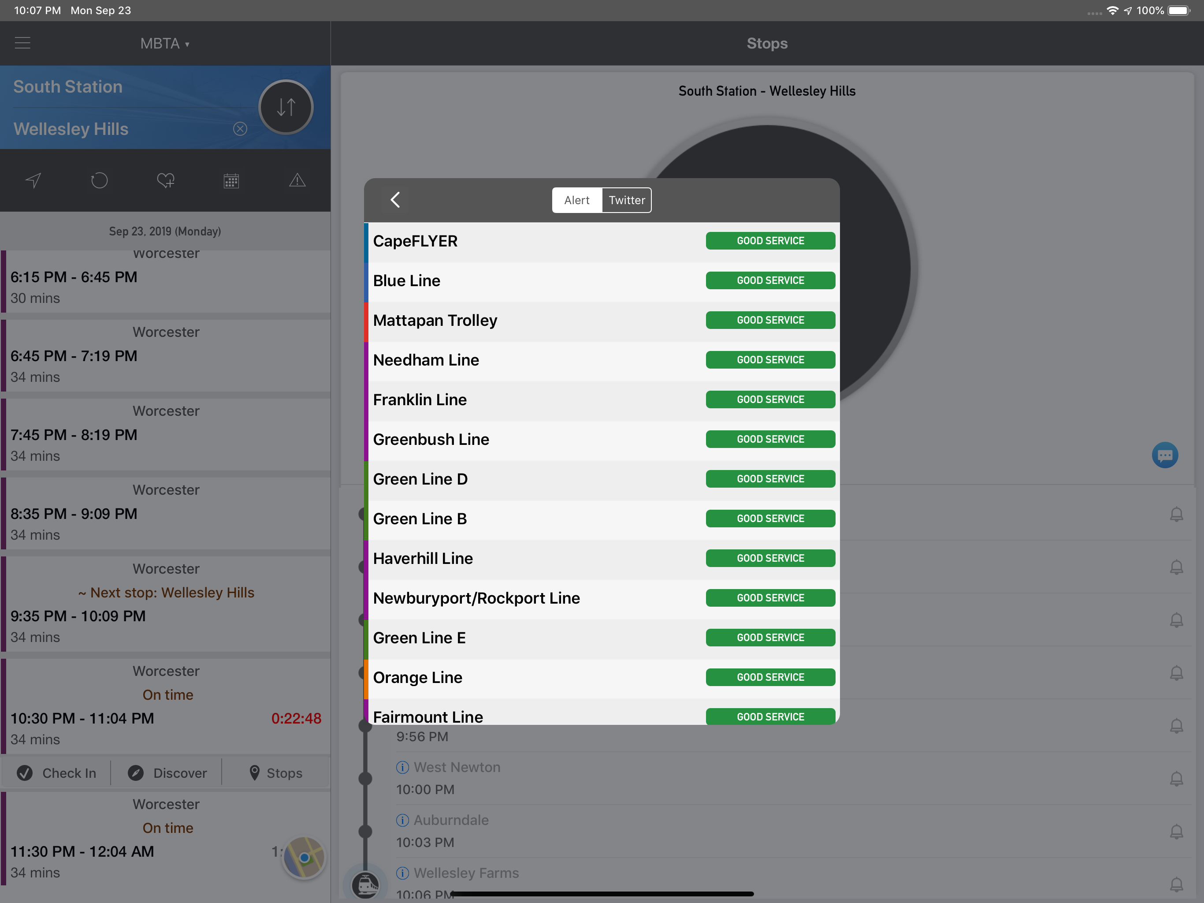Image resolution: width=1204 pixels, height=903 pixels.
Task: Refresh the schedule list
Action: pyautogui.click(x=99, y=180)
